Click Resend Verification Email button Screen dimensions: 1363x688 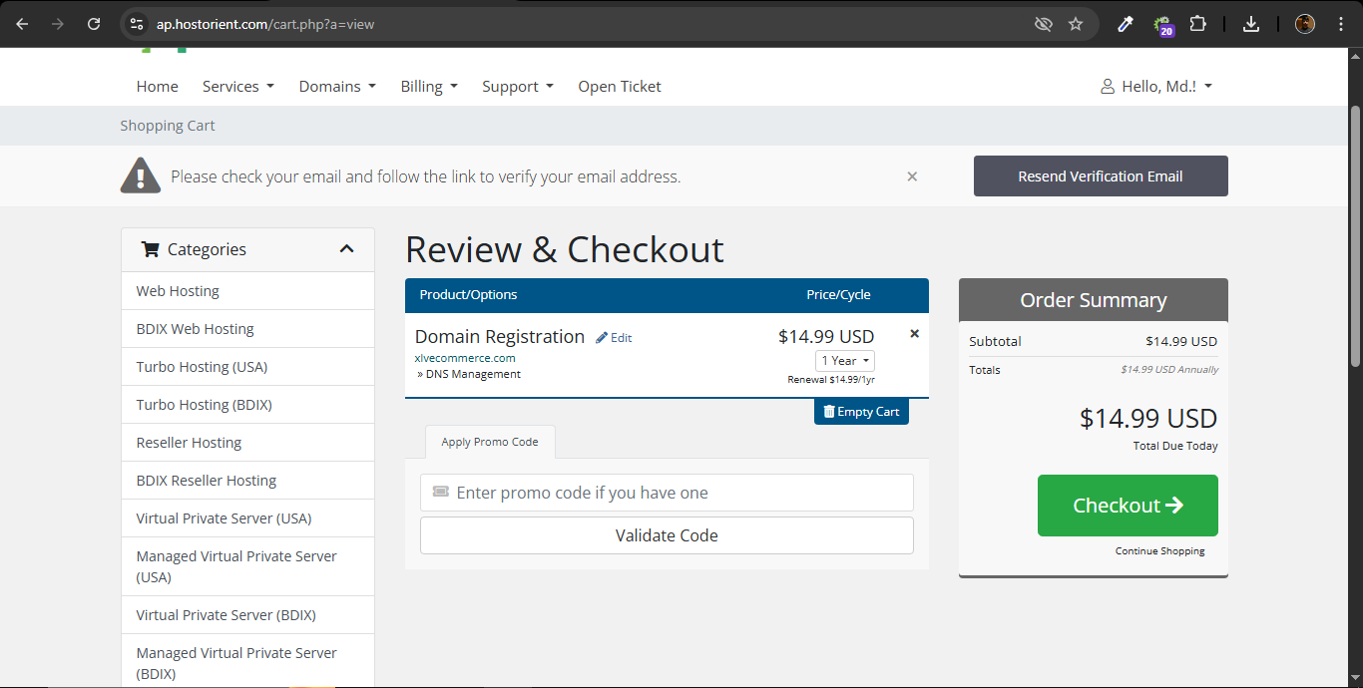(1101, 176)
